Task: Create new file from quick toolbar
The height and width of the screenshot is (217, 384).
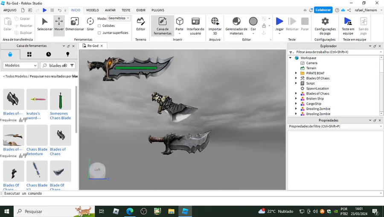Action: tap(23, 10)
